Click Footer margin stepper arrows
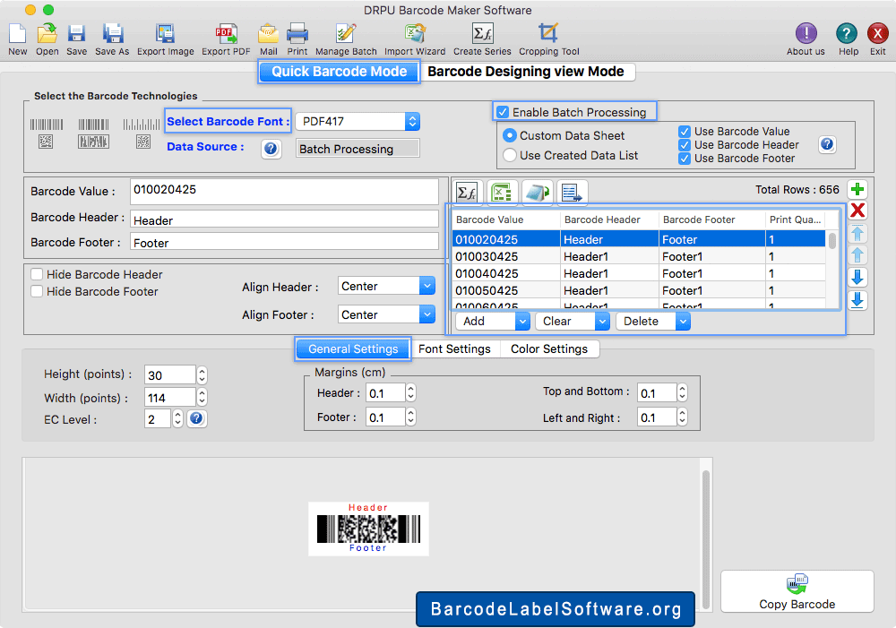The width and height of the screenshot is (896, 628). (410, 417)
